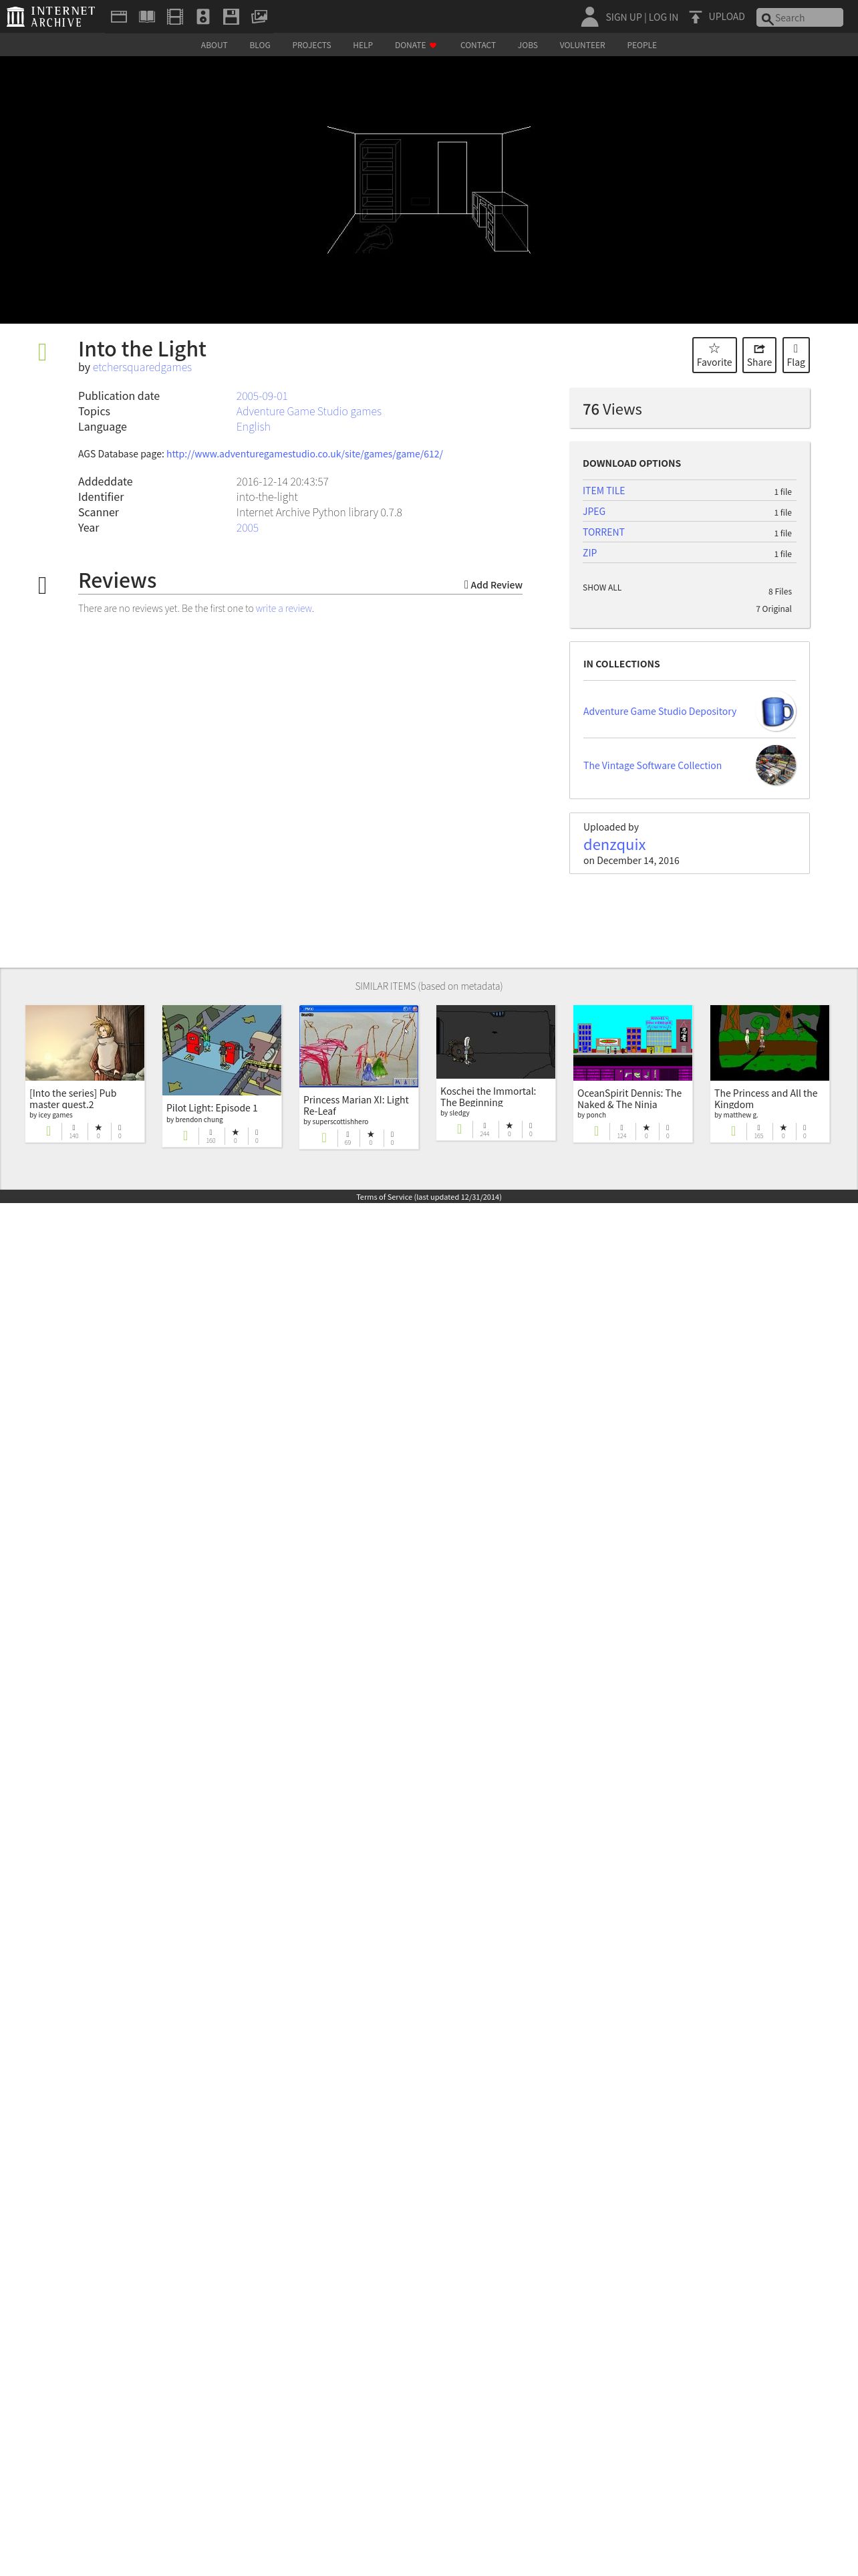Download the ZIP file

click(x=589, y=553)
